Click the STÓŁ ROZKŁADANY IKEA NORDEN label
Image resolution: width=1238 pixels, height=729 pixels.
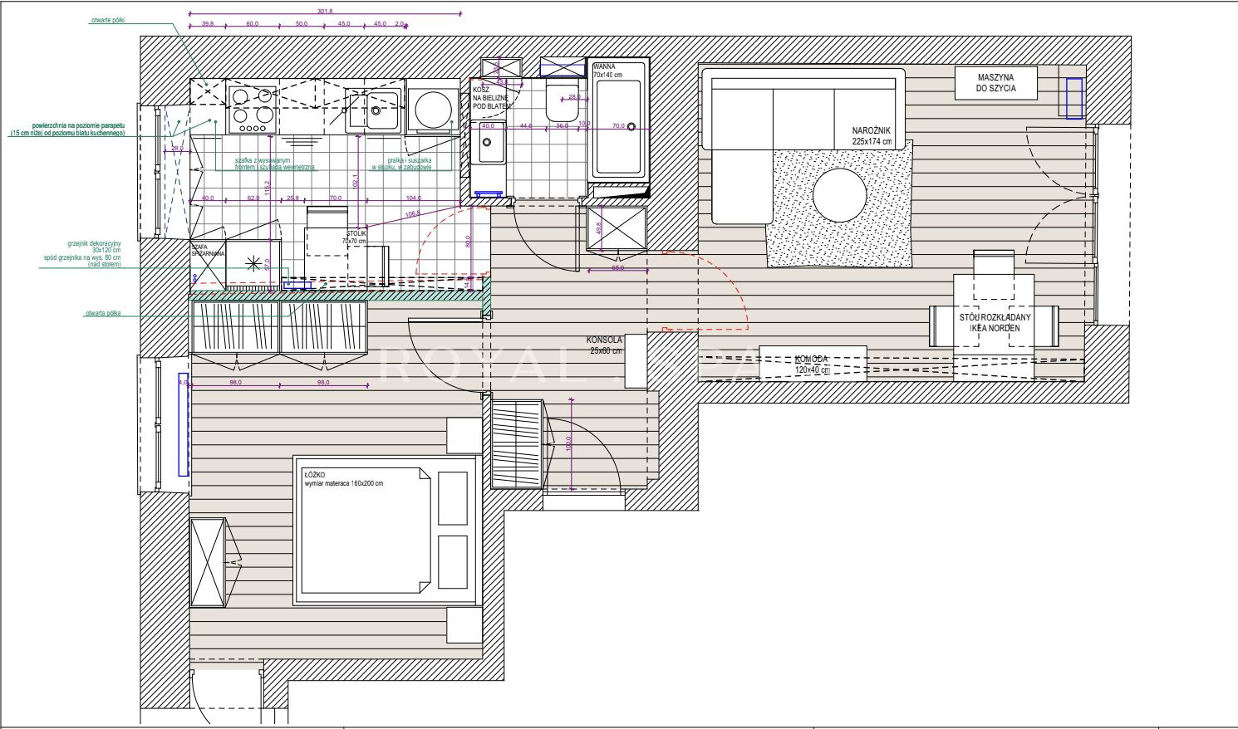tap(995, 323)
